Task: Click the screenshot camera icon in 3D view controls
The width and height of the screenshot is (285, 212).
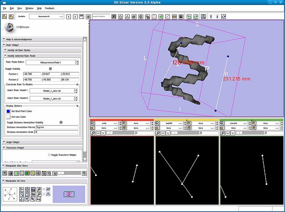Action: pyautogui.click(x=33, y=190)
